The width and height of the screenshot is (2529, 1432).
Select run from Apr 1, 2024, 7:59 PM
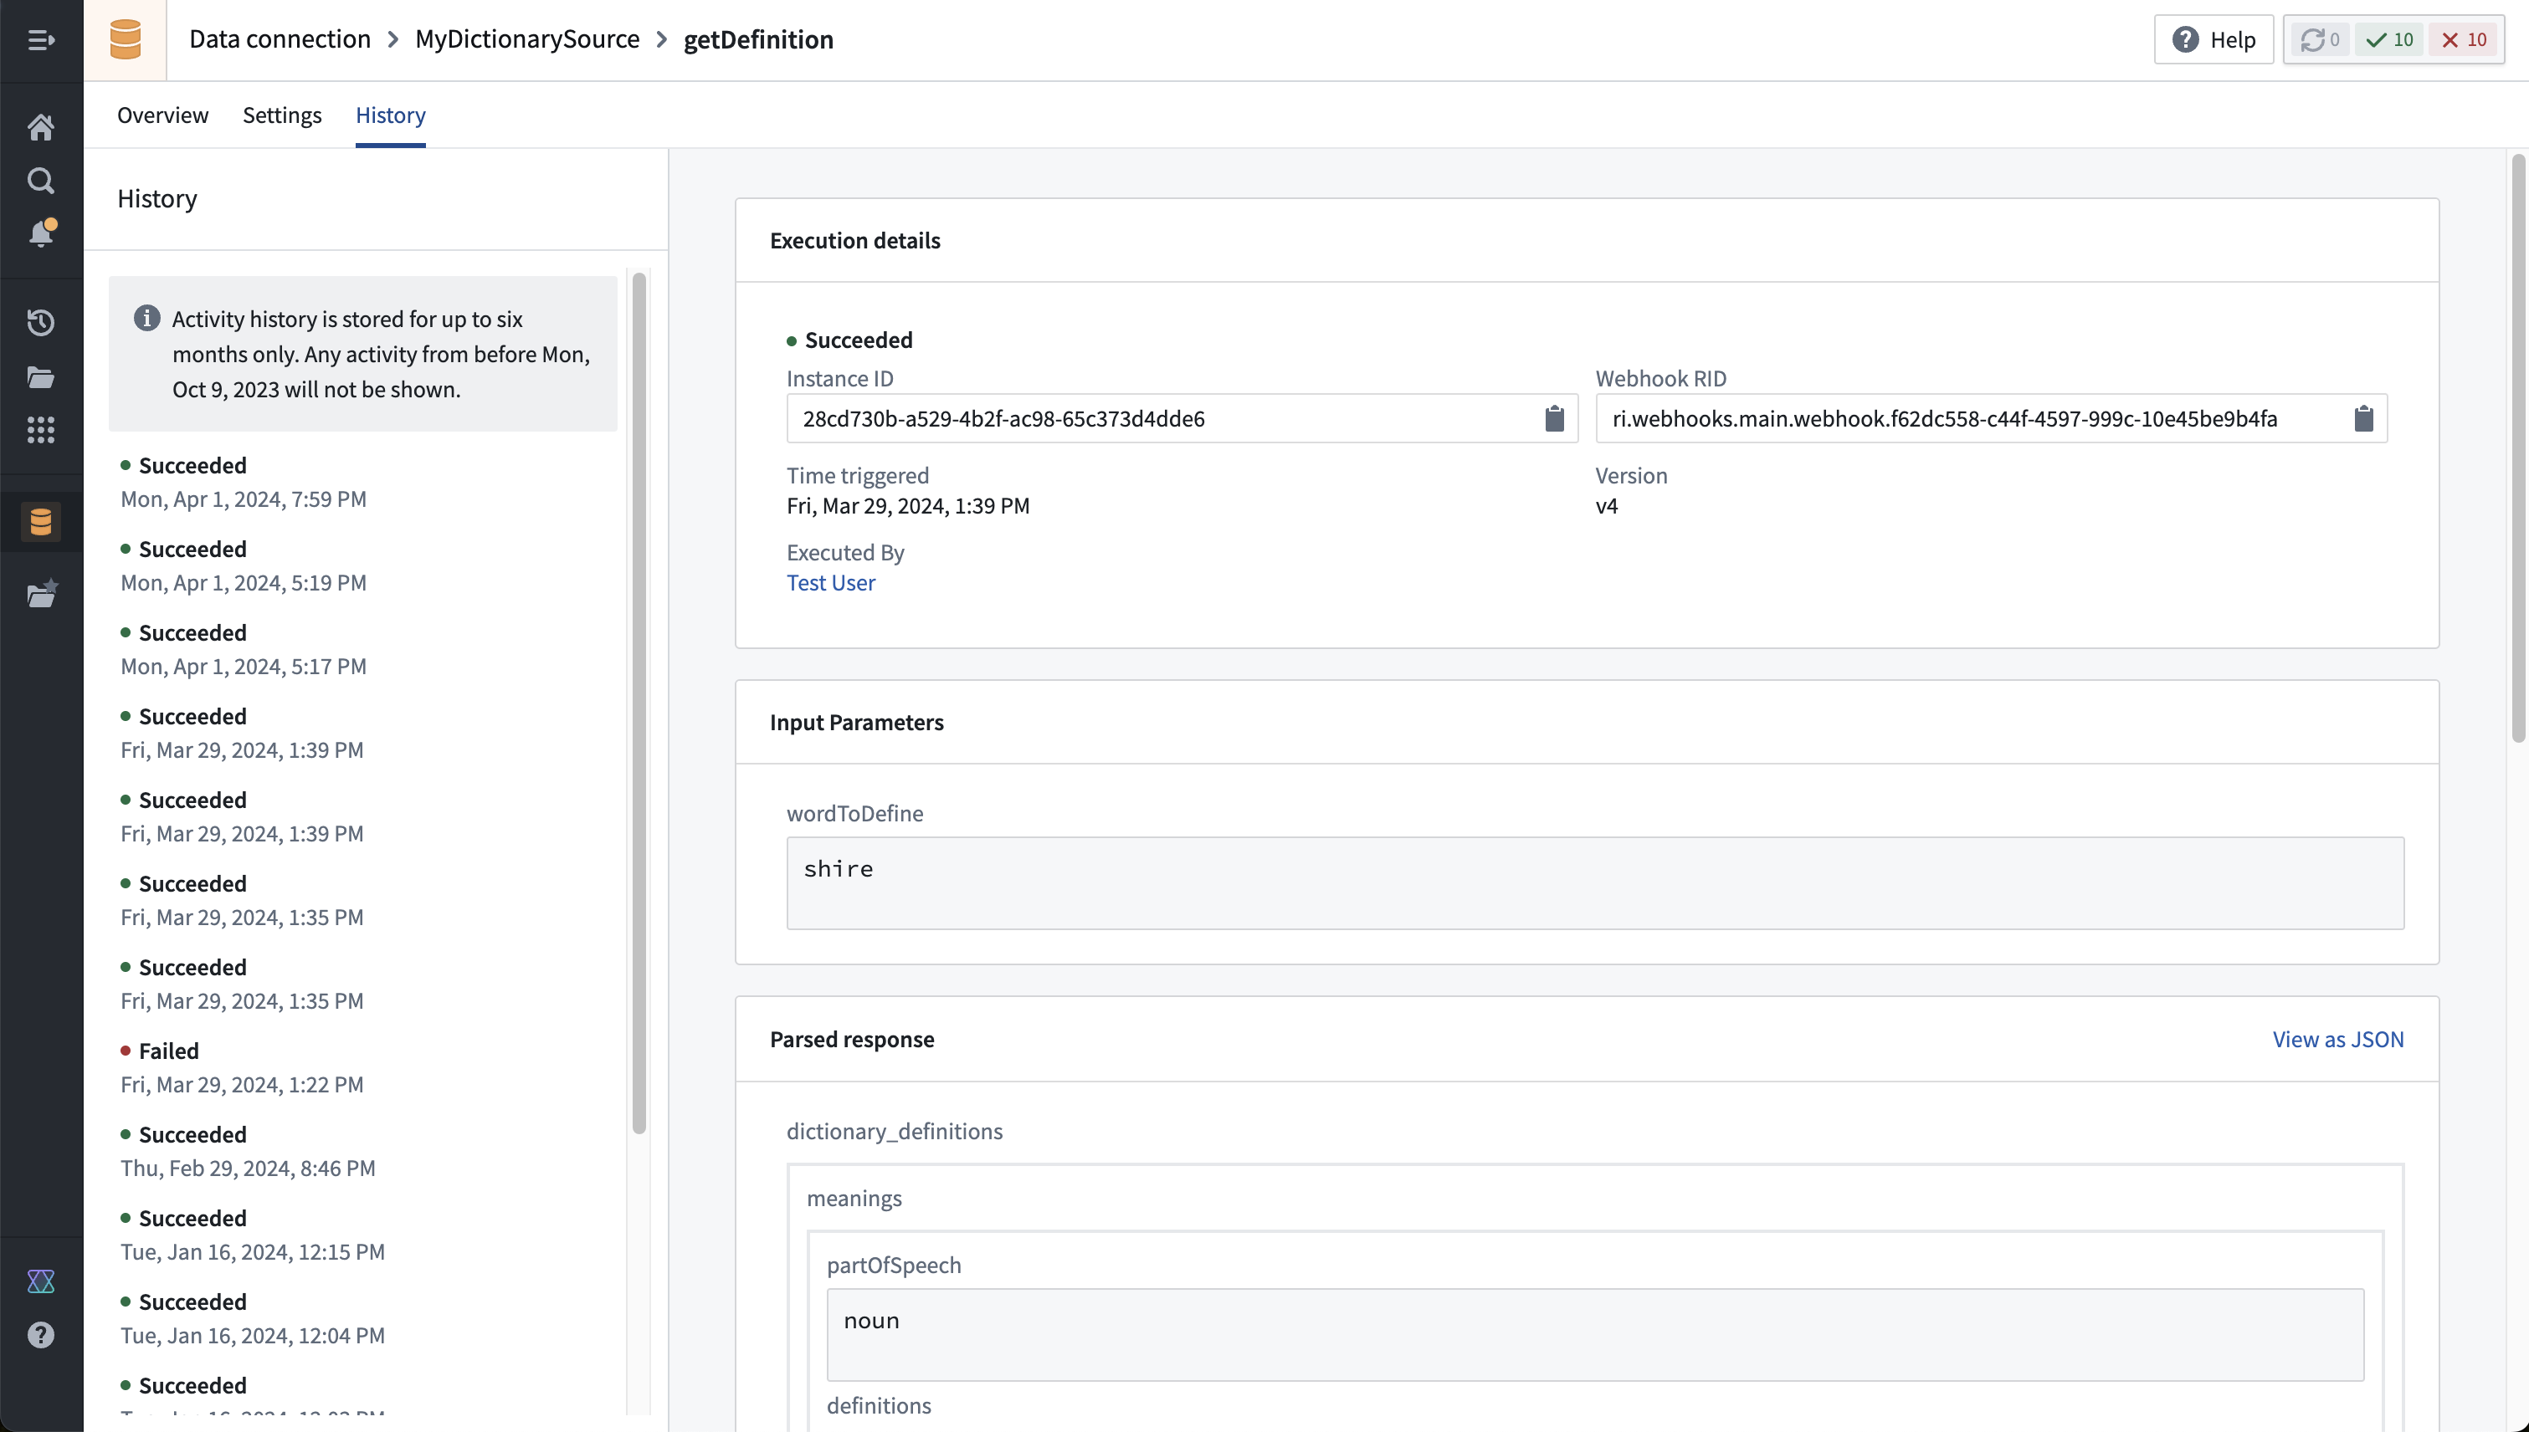pos(362,481)
